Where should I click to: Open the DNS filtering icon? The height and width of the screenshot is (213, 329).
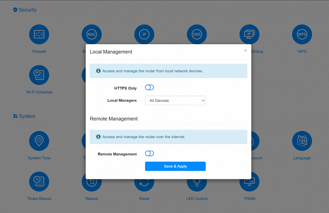(x=197, y=34)
